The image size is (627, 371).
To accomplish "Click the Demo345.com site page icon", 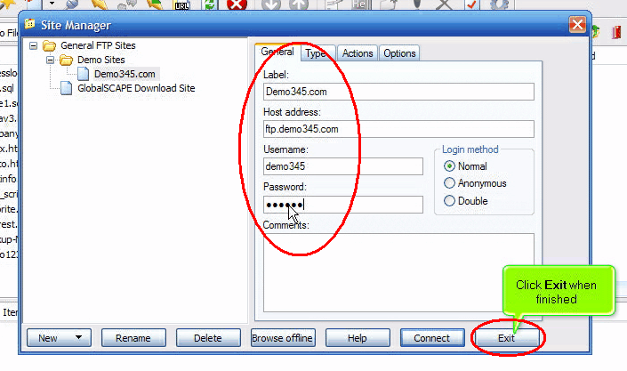I will coord(83,74).
